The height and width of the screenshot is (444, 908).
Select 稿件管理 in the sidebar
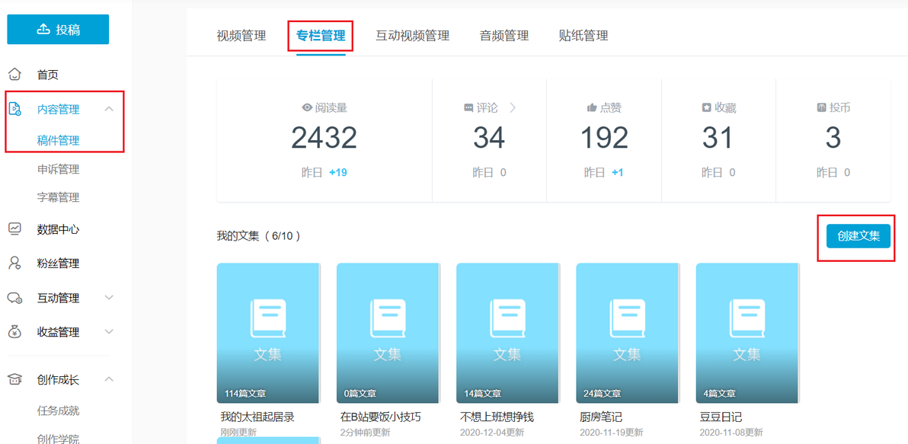(59, 140)
